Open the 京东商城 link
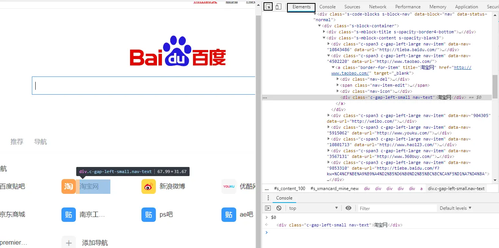The width and height of the screenshot is (499, 248). coord(13,214)
